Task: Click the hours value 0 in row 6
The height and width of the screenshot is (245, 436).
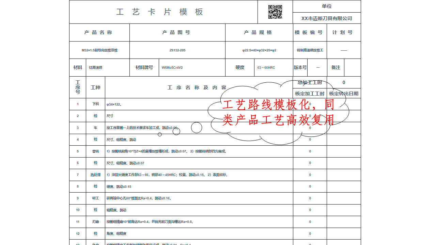Action: (310, 163)
